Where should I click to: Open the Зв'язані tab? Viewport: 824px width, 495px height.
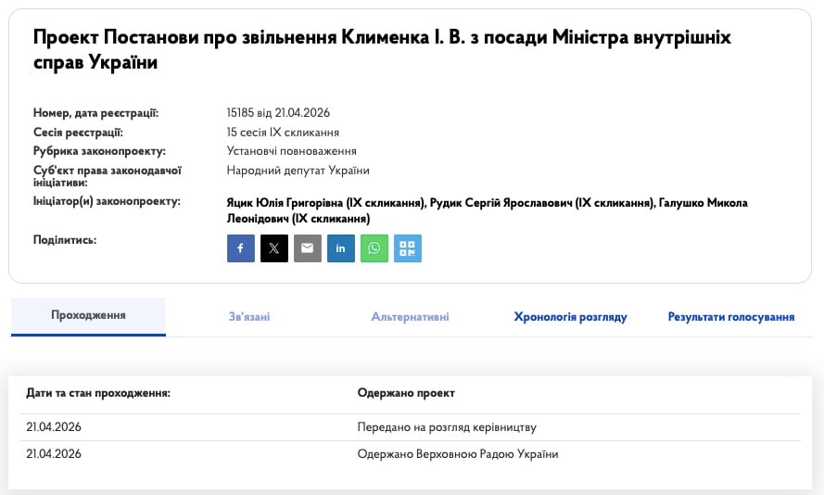249,317
